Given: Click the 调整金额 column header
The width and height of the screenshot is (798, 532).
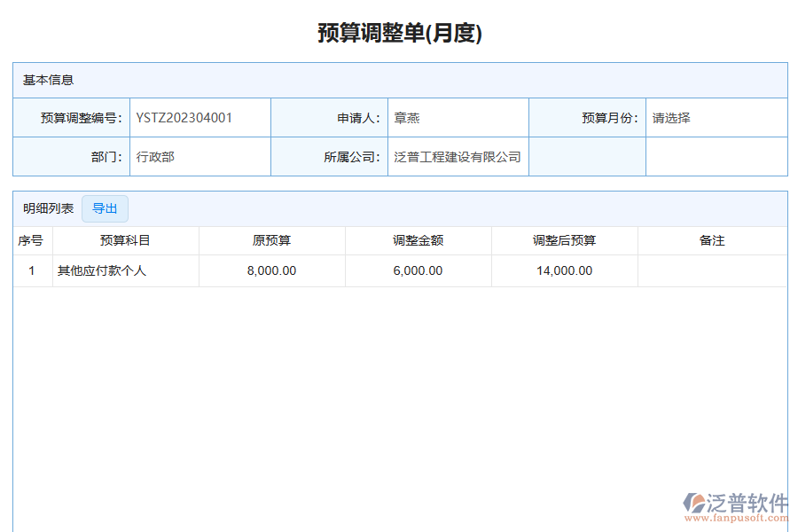Looking at the screenshot, I should [x=418, y=239].
